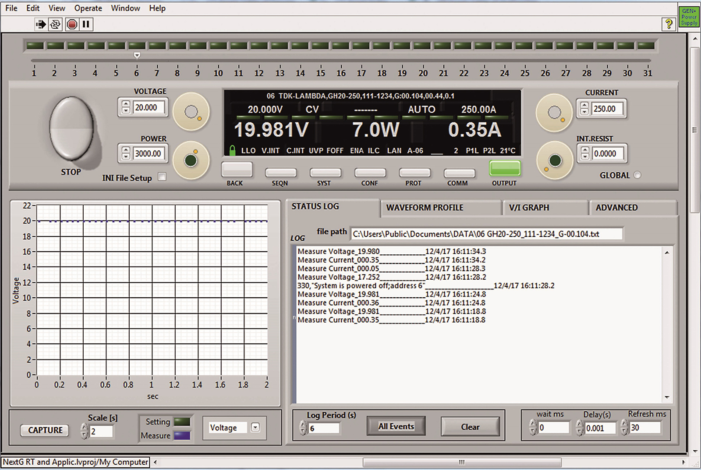Click the internal resistance adjustment knob

(555, 160)
